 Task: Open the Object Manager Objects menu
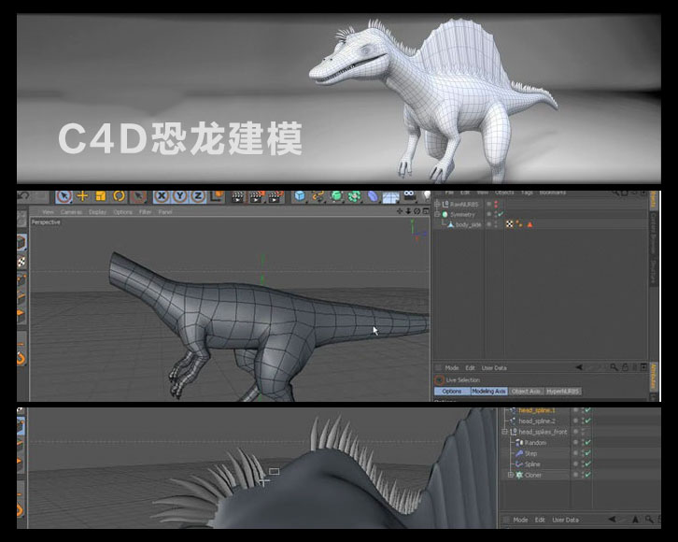(x=504, y=193)
